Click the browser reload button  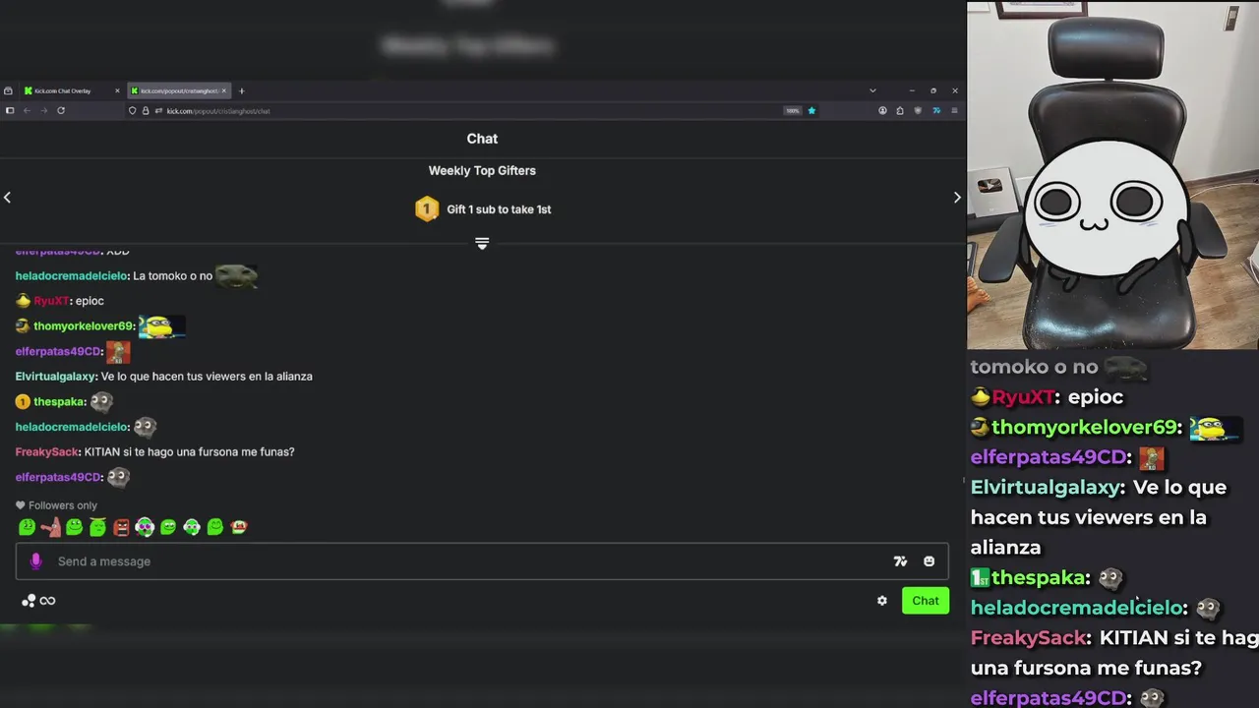(61, 110)
